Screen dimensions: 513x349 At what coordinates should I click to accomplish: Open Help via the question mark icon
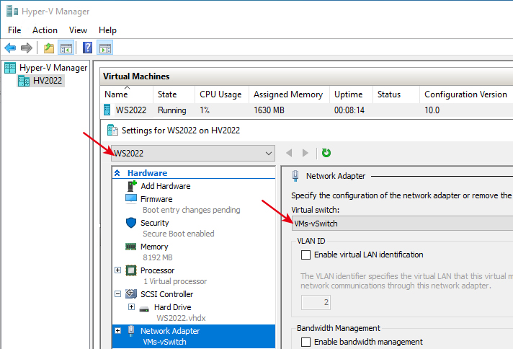(87, 48)
